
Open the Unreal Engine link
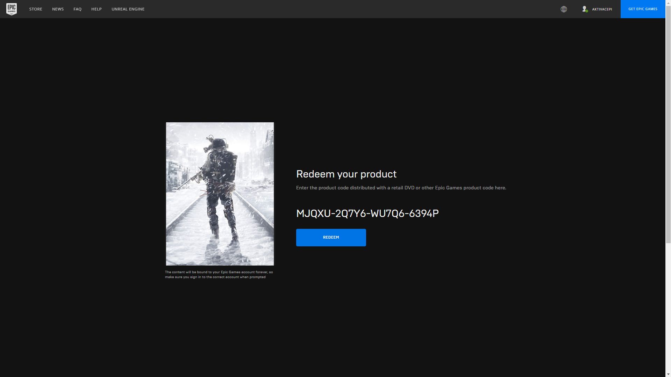click(128, 9)
